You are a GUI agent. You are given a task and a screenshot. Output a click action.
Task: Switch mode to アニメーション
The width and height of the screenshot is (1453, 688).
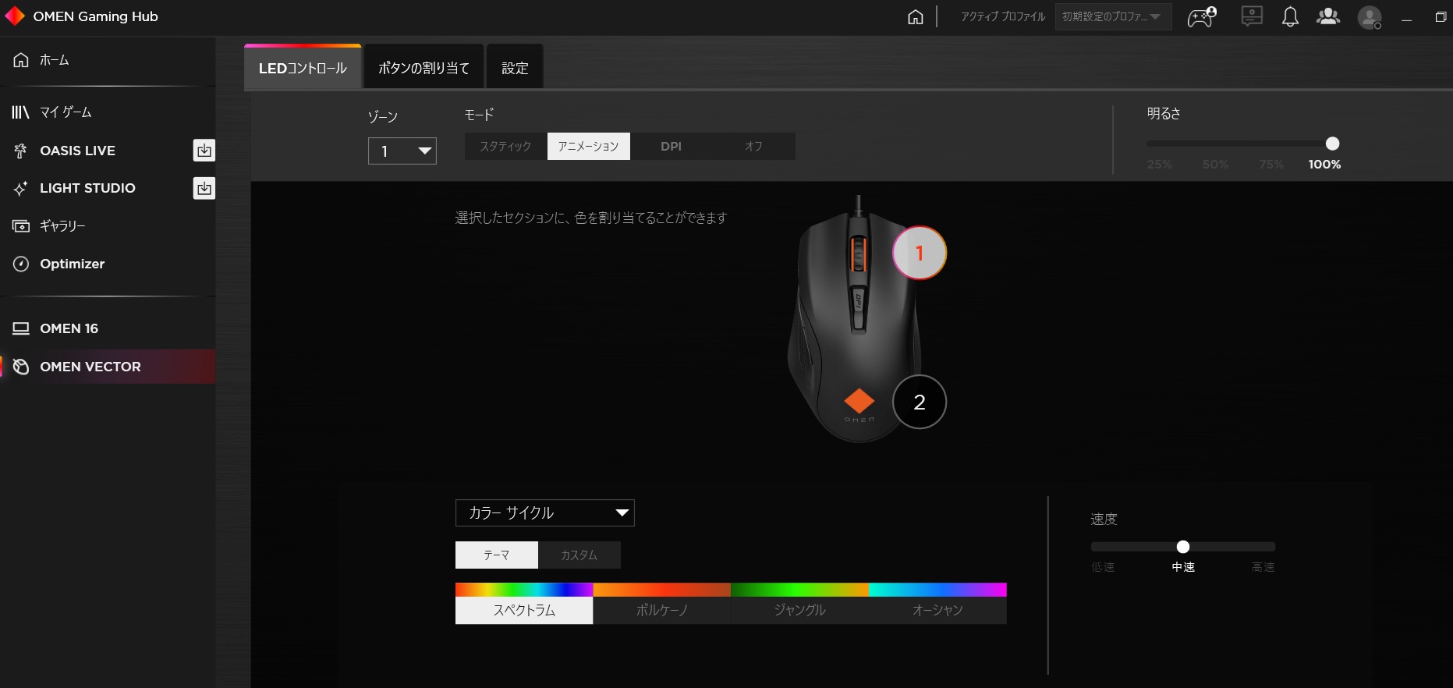click(x=588, y=147)
